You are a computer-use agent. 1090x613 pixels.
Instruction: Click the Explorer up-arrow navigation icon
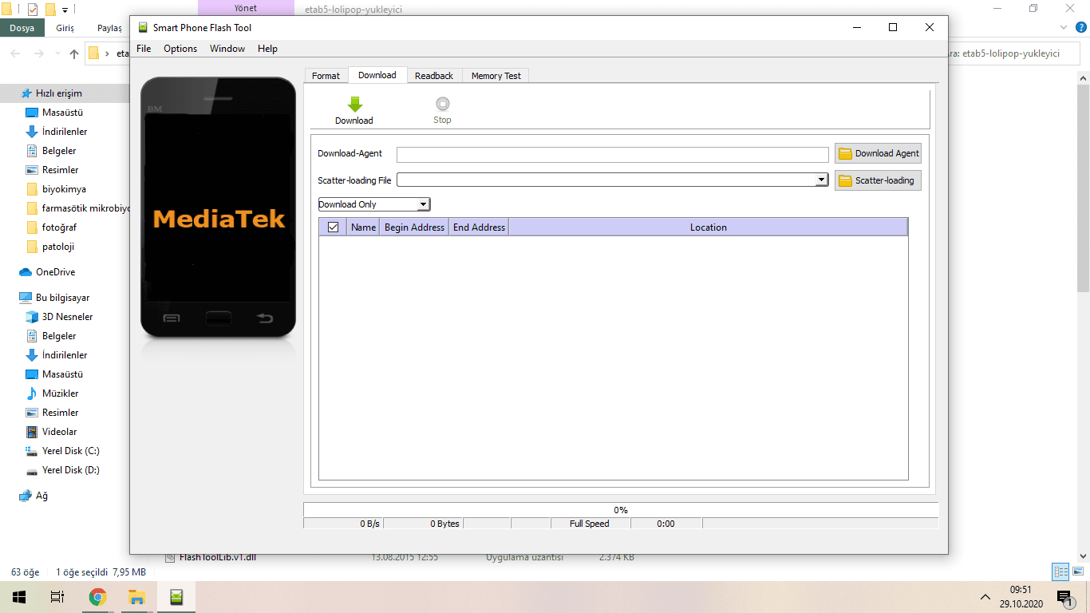[74, 54]
